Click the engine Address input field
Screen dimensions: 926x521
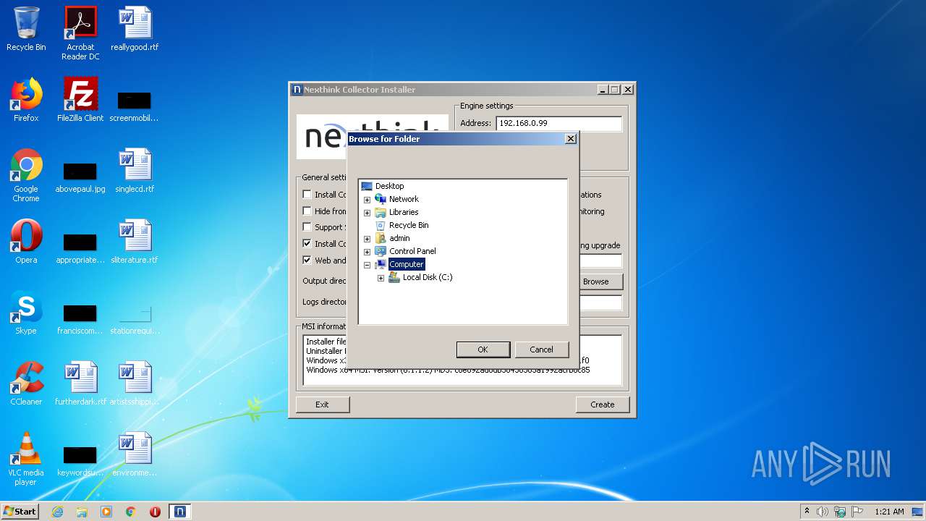point(558,123)
